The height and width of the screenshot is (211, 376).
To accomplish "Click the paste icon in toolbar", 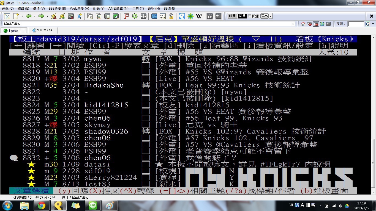I will [x=98, y=16].
